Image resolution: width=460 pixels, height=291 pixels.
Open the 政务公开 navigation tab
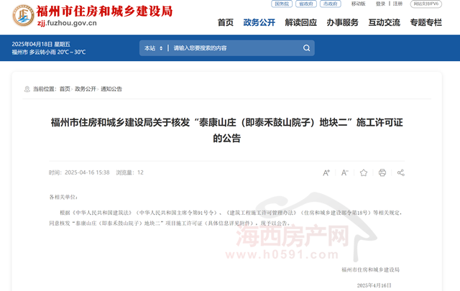point(259,22)
